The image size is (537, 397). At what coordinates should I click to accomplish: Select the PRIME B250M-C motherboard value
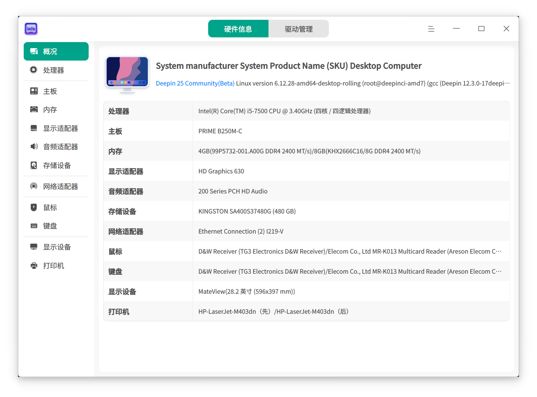point(220,131)
